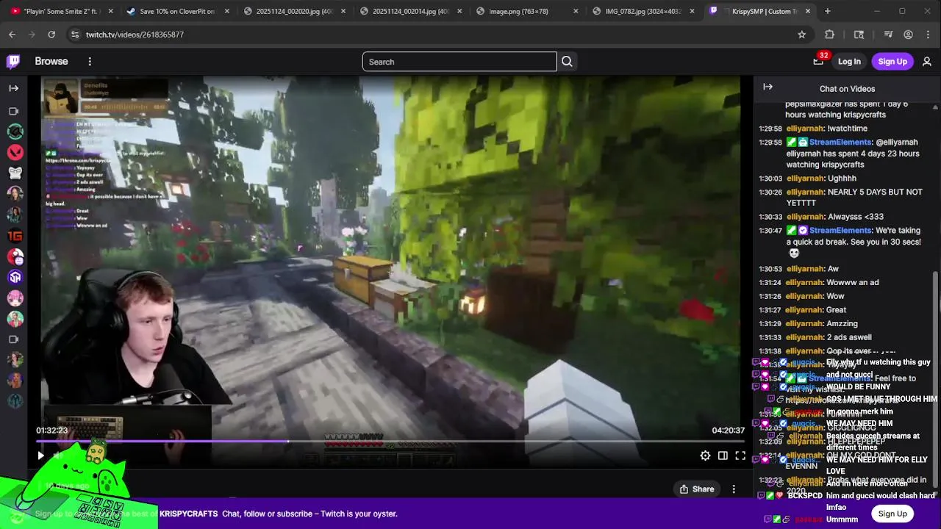Screen dimensions: 941x529
Task: Switch to the "Playin' Some Smite 2" tab
Action: tap(61, 11)
